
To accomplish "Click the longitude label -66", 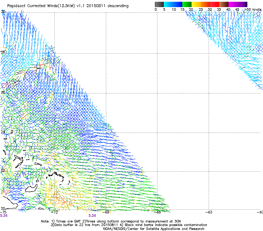I will tap(157, 212).
